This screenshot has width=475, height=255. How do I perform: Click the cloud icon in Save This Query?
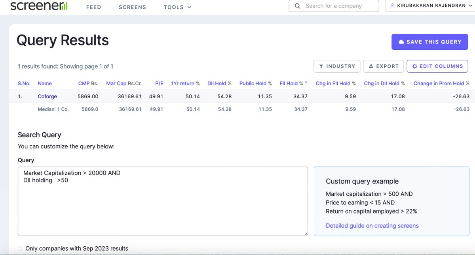[x=401, y=42]
